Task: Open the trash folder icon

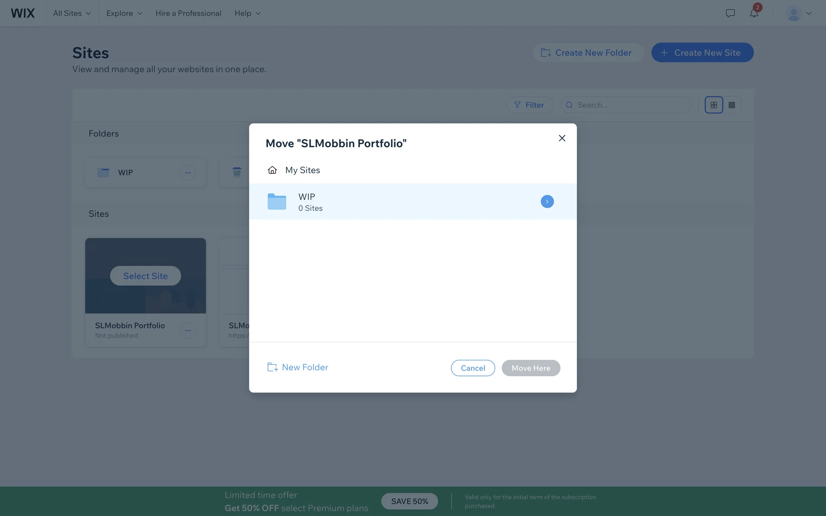Action: pyautogui.click(x=237, y=172)
